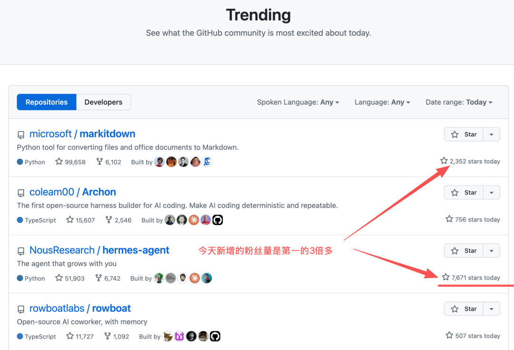Click first contributor avatar on markitdown row
This screenshot has height=350, width=514.
pos(159,162)
